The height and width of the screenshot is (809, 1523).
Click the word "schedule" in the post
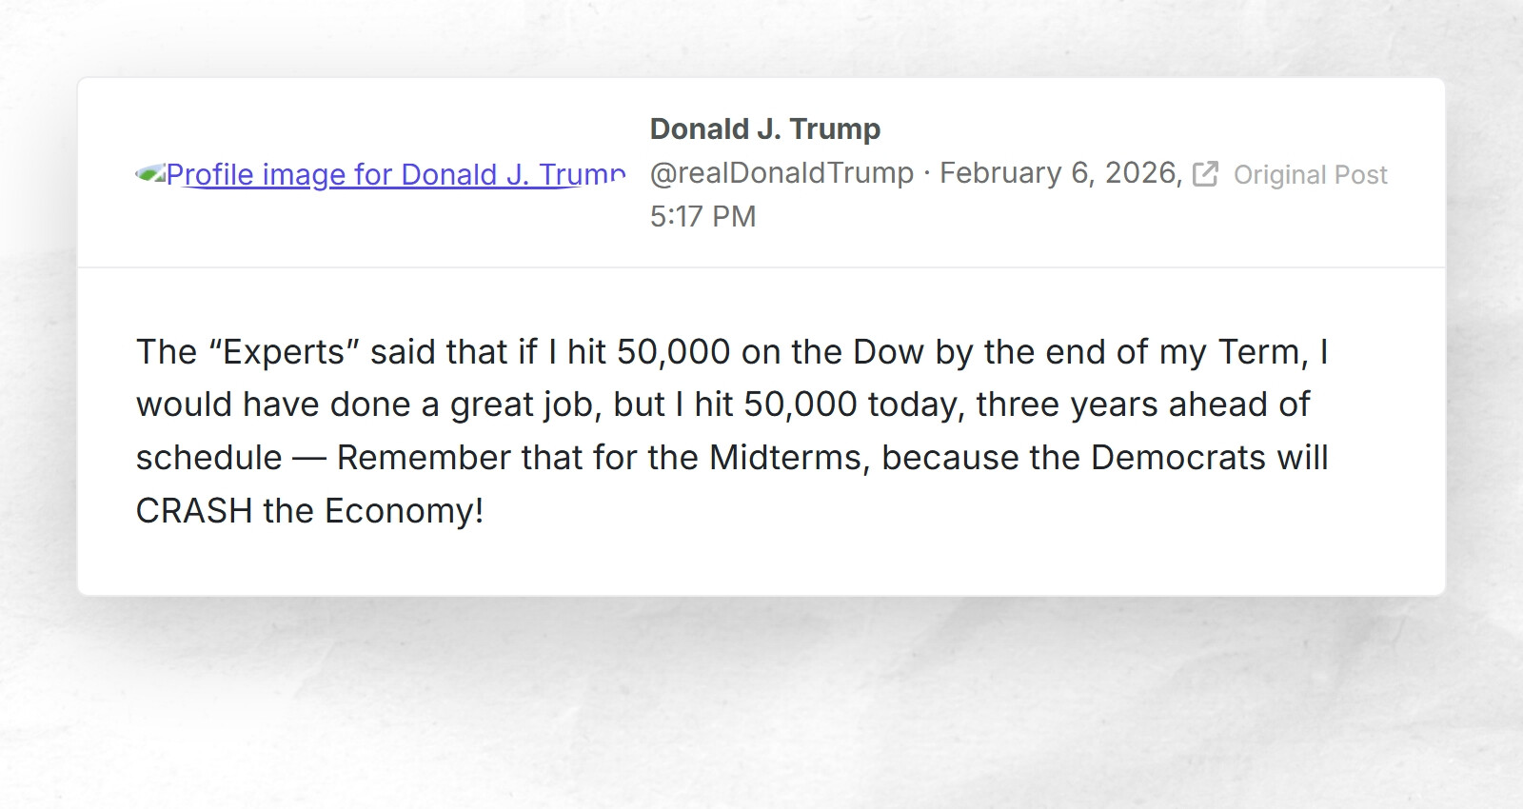[x=208, y=458]
